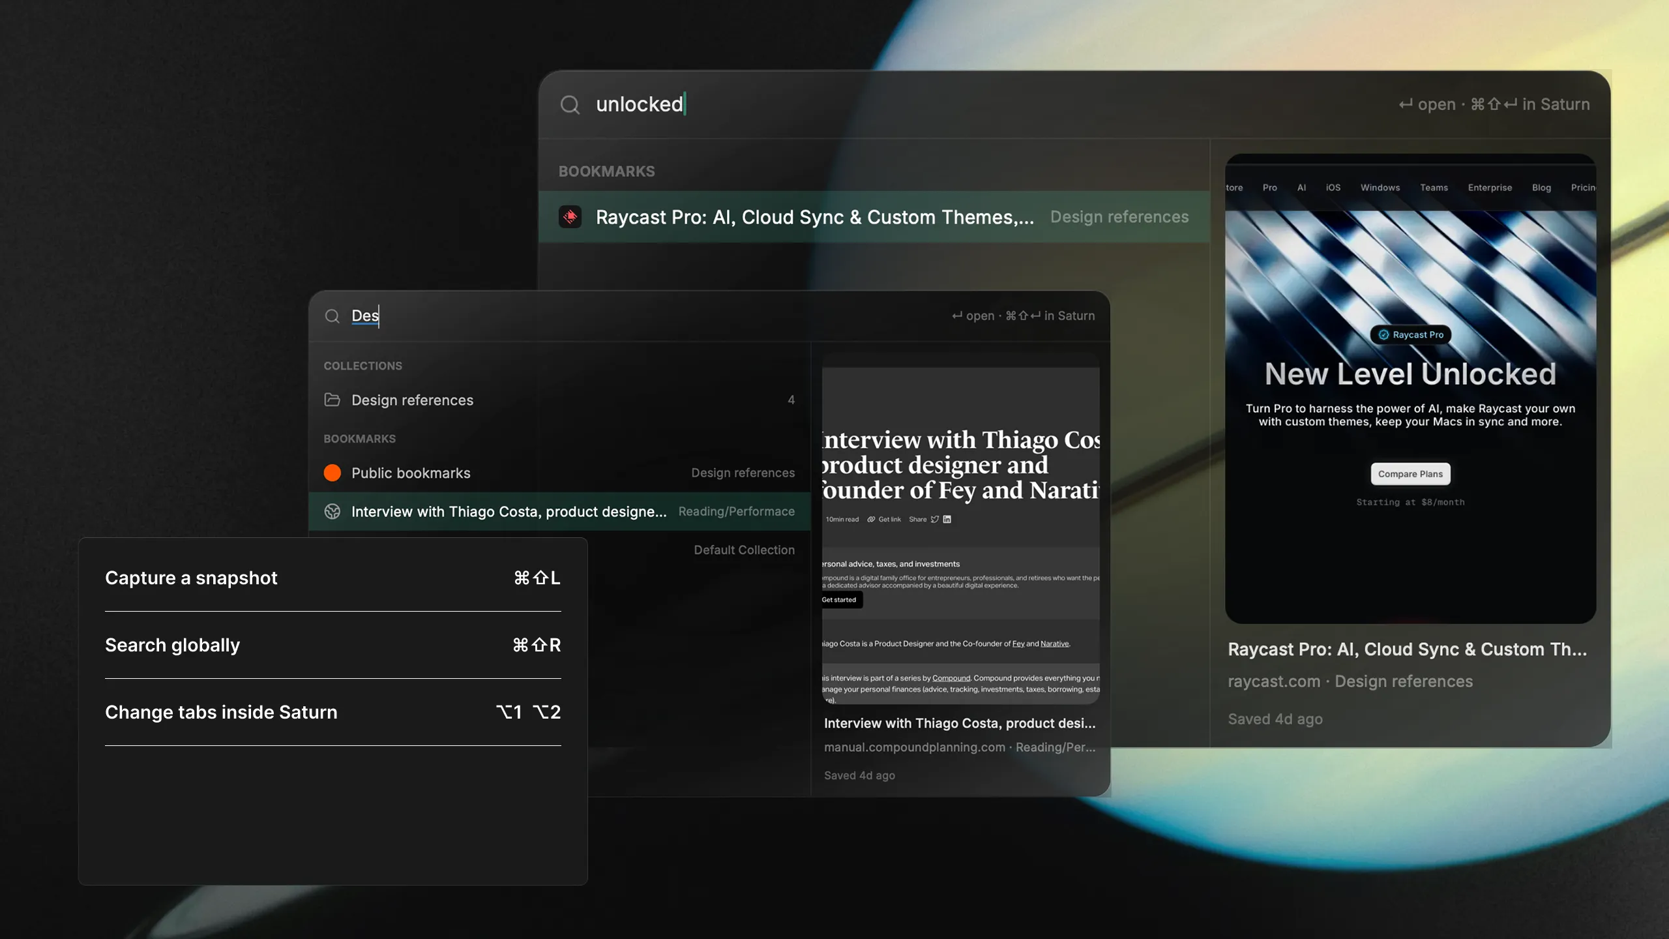The height and width of the screenshot is (939, 1669).
Task: Click the interview title under small preview
Action: [960, 723]
